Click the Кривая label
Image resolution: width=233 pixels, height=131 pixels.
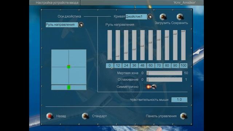point(119,16)
